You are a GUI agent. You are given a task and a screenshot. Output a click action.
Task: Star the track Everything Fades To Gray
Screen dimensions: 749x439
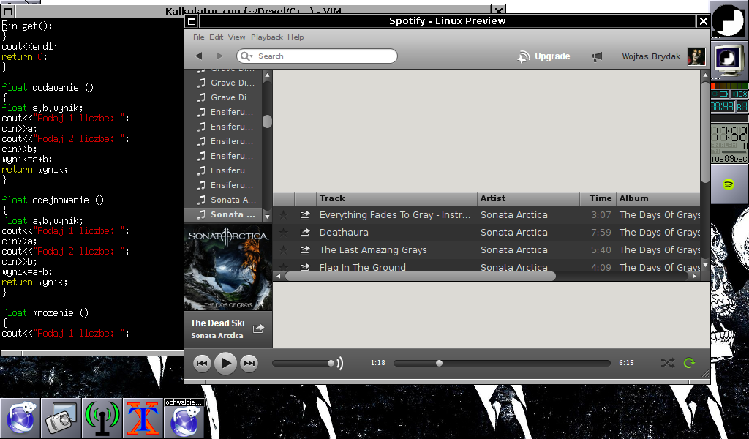284,215
